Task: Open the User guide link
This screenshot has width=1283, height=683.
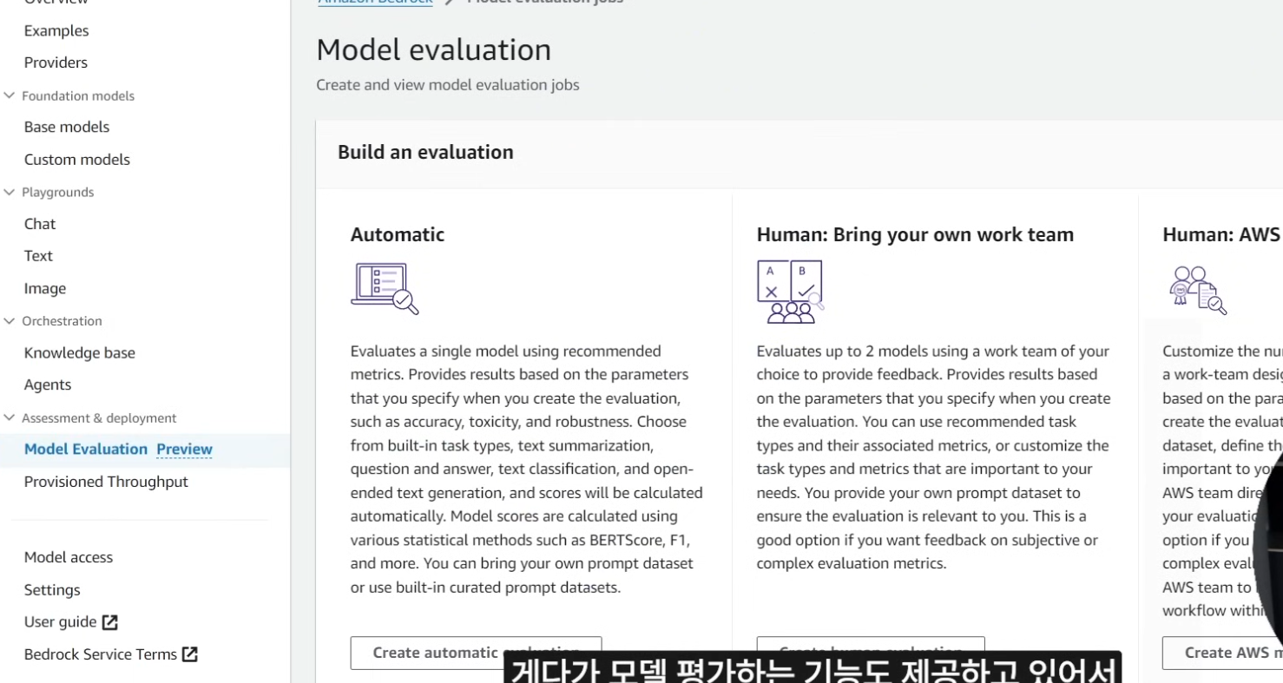Action: tap(60, 621)
